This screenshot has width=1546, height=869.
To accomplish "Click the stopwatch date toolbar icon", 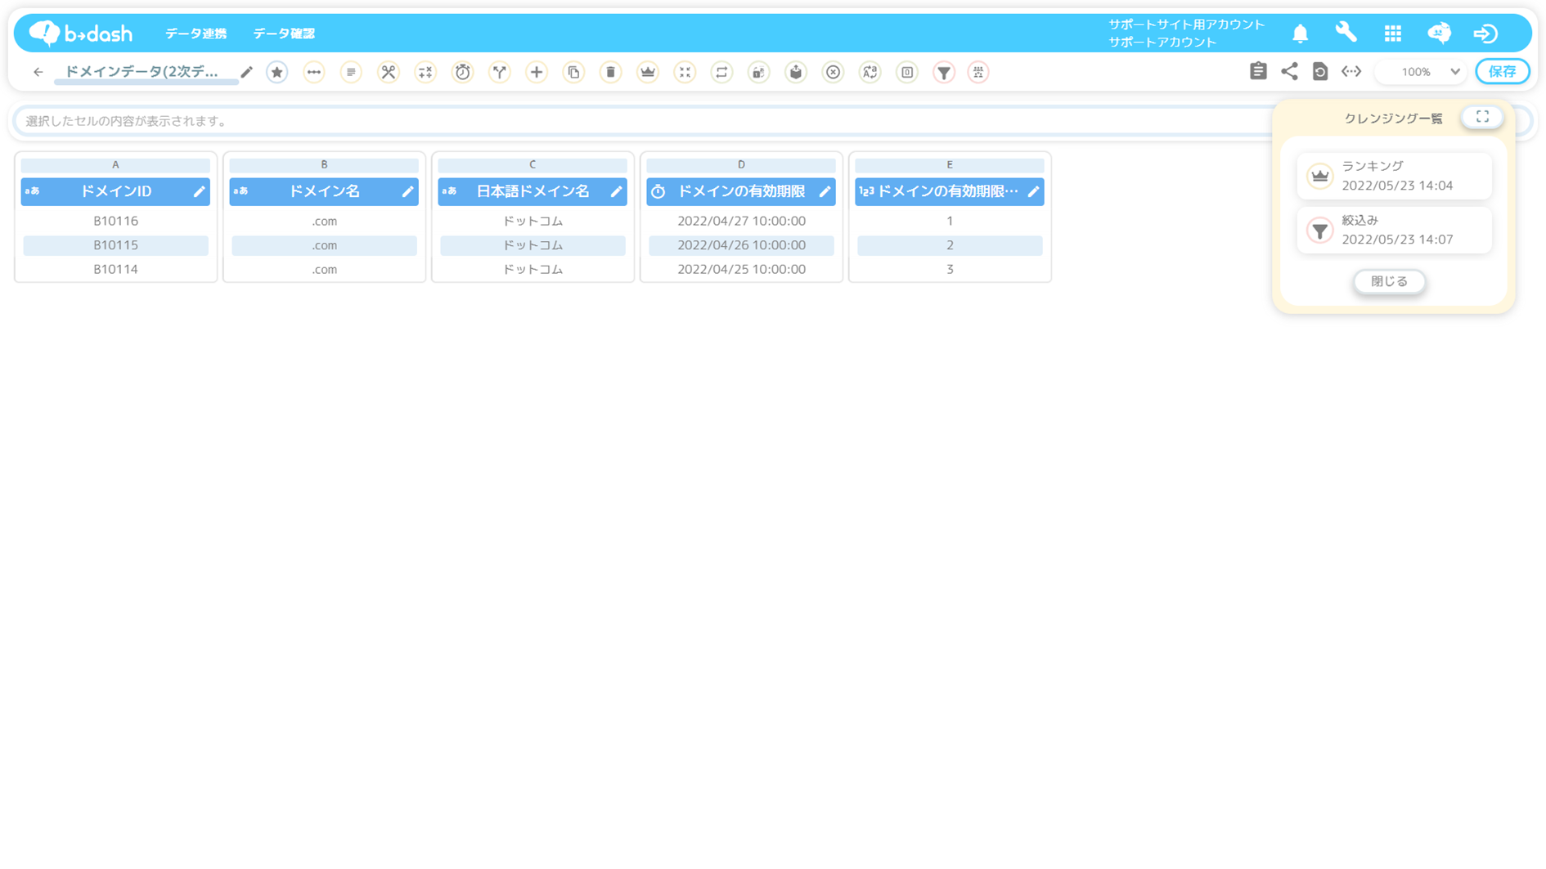I will [x=463, y=72].
